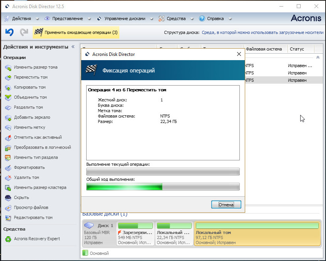
Task: Open the Управление дисками menu
Action: tap(125, 19)
